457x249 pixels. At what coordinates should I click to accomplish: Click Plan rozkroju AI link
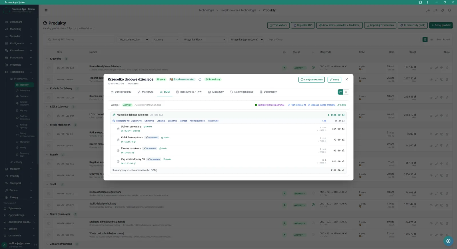tap(297, 105)
